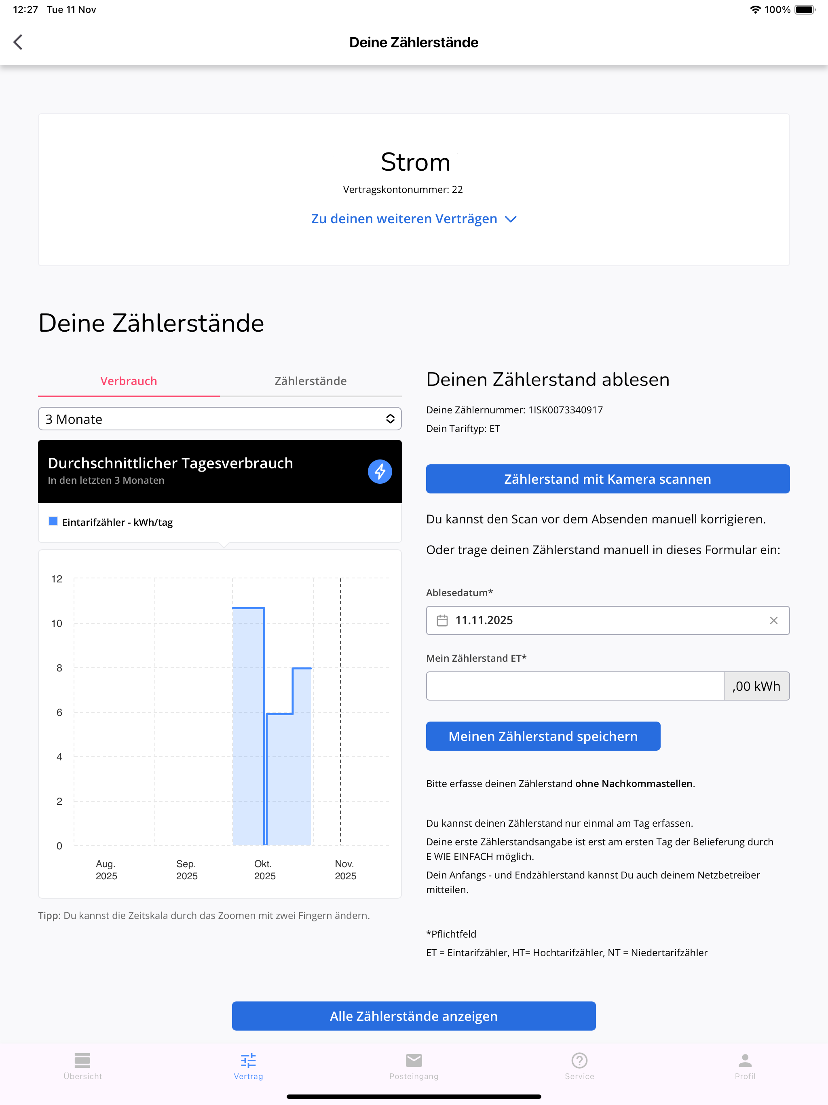Open the '3 Monate' period dropdown

(220, 419)
